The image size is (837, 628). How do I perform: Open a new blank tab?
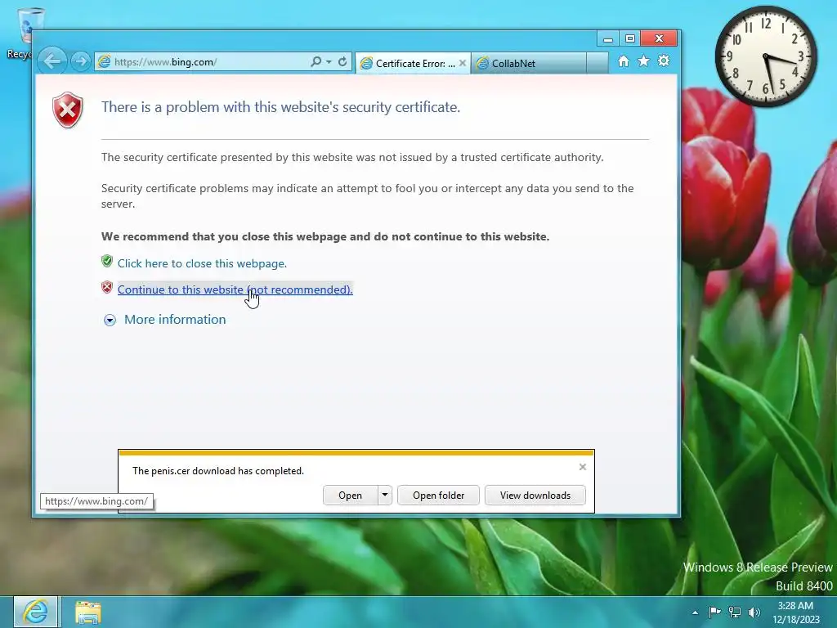(598, 63)
